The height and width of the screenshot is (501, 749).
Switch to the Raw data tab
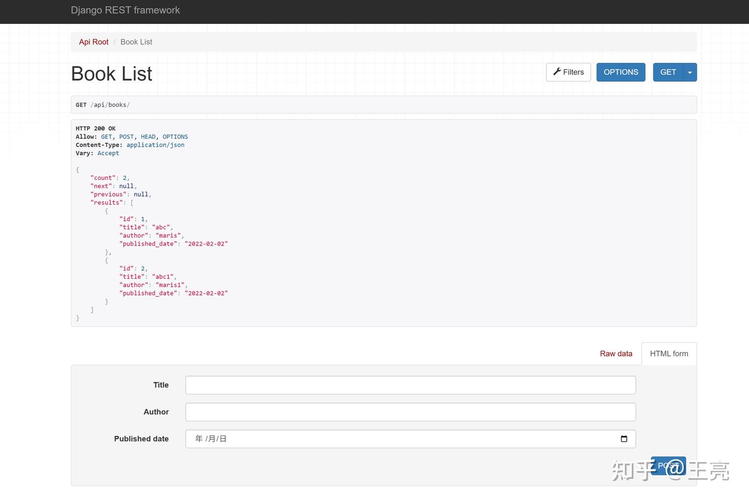[x=616, y=353]
